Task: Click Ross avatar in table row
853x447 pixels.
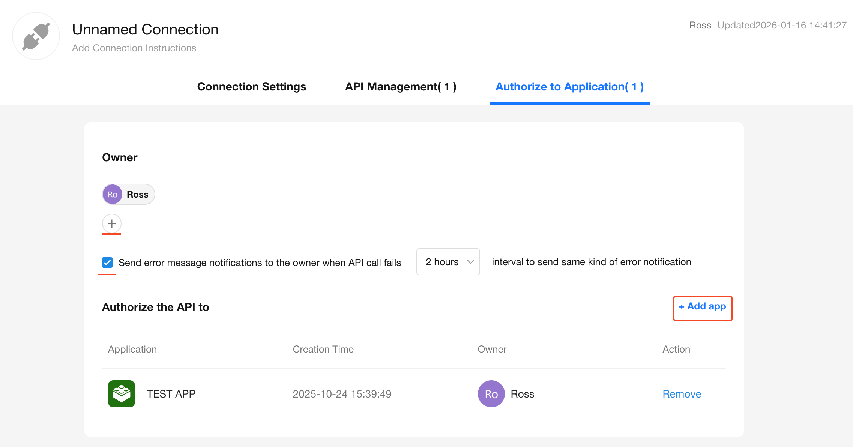Action: click(491, 394)
